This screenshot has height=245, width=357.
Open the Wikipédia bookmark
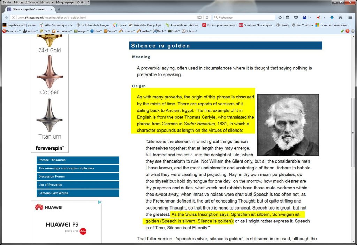[143, 25]
